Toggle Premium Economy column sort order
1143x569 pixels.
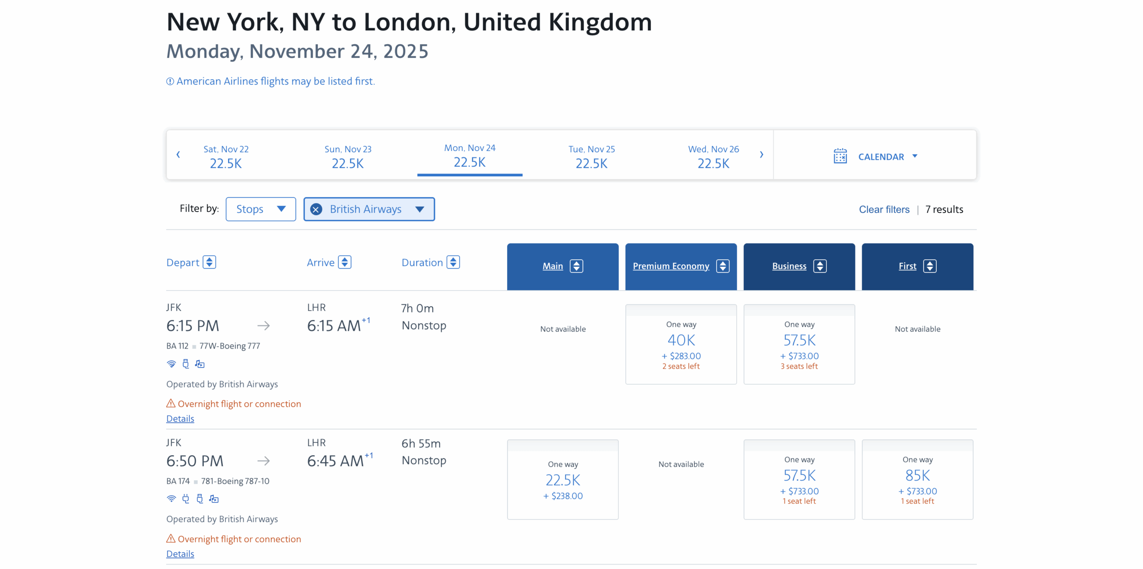click(722, 266)
